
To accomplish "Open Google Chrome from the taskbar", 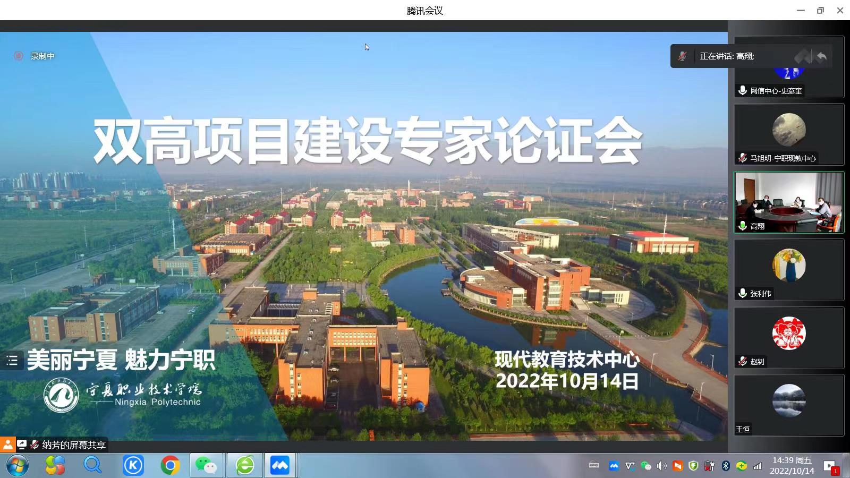I will (170, 466).
